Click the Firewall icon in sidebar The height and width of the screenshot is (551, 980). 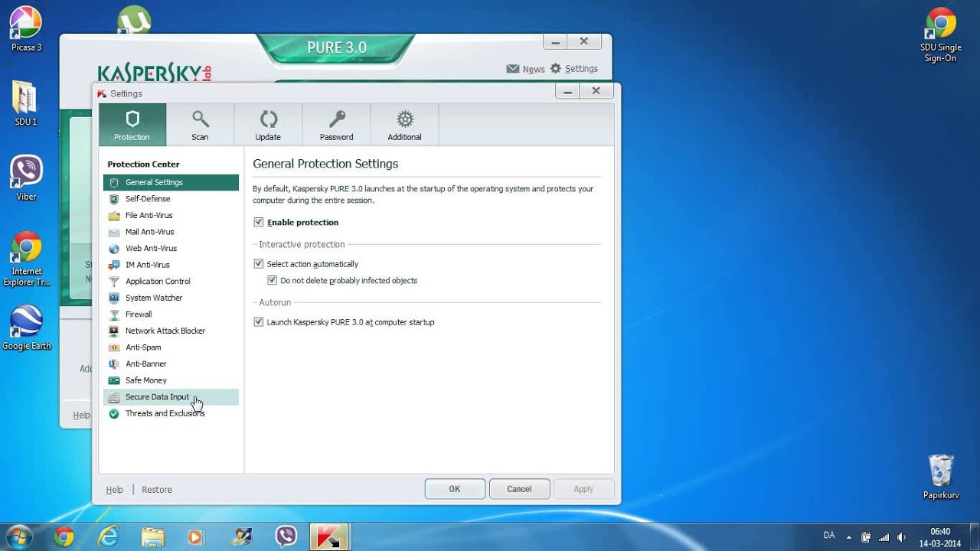click(114, 315)
